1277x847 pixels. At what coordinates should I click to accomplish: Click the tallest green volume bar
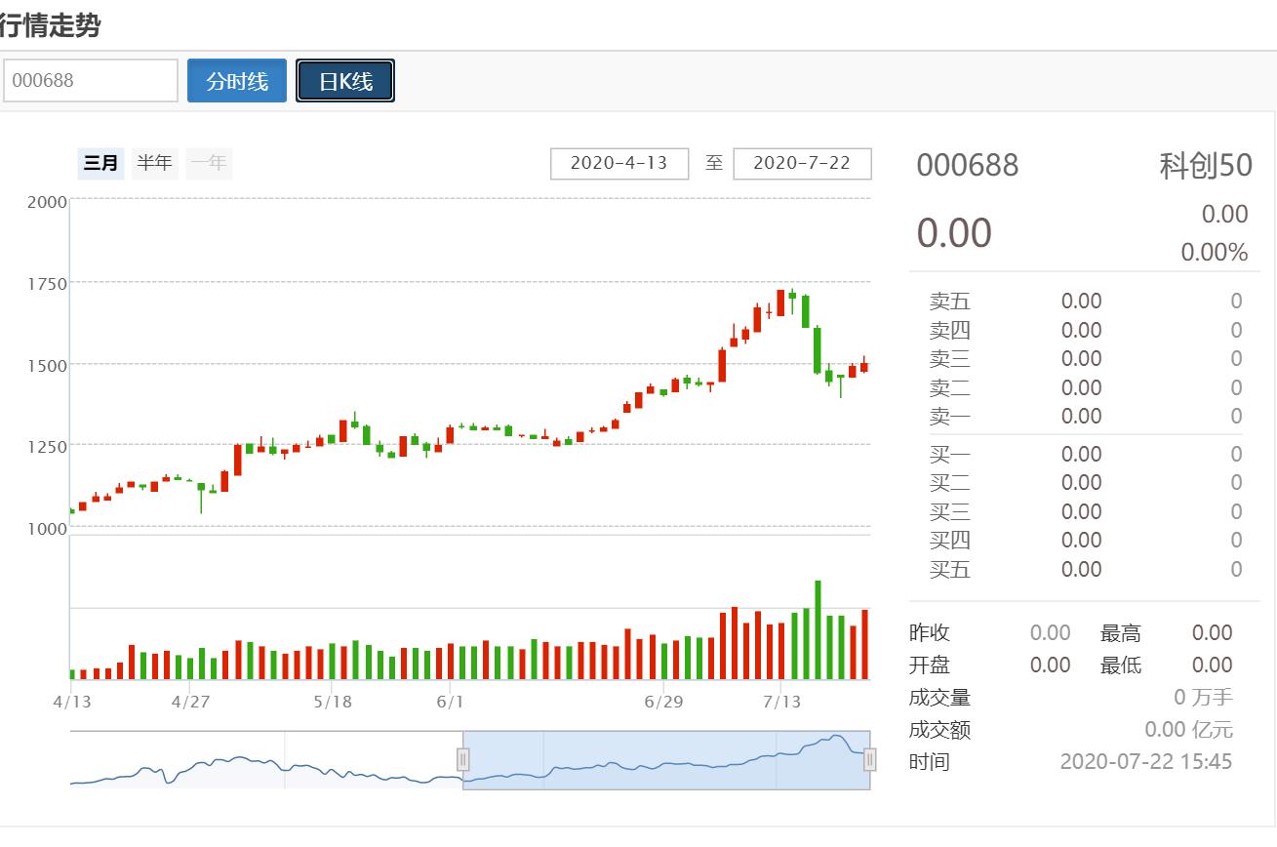(x=818, y=629)
